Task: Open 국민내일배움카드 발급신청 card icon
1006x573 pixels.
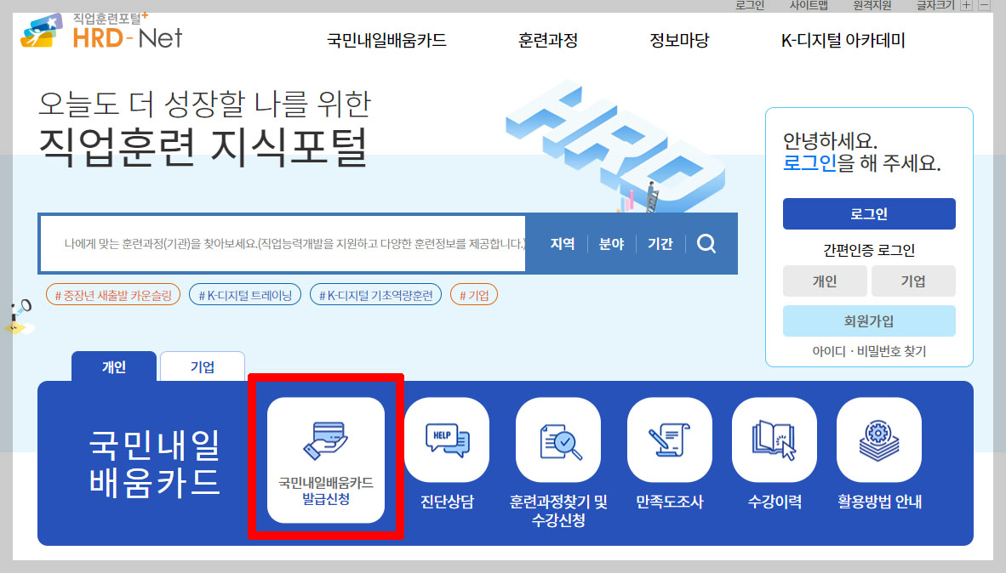Action: pos(326,460)
